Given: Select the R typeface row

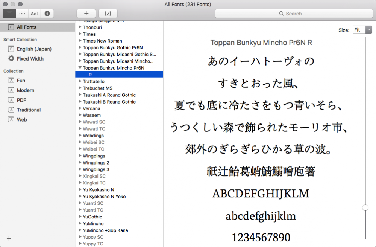Looking at the screenshot, I should tap(119, 75).
